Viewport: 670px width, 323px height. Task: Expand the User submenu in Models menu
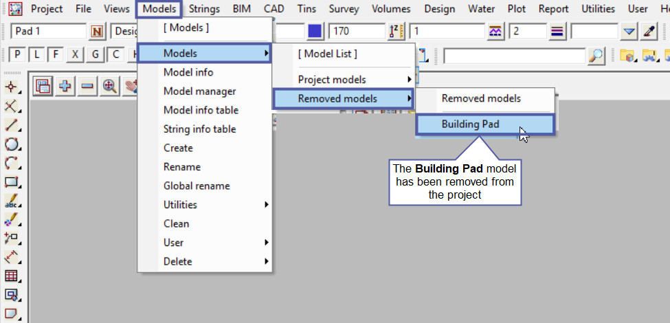point(204,242)
